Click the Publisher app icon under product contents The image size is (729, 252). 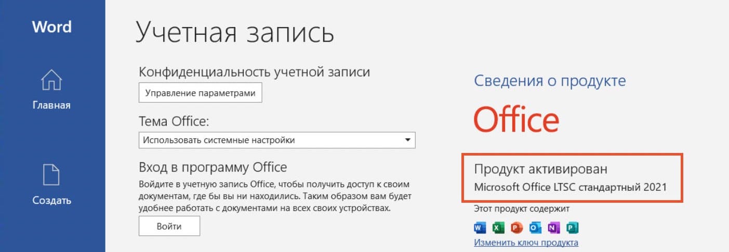(x=573, y=227)
